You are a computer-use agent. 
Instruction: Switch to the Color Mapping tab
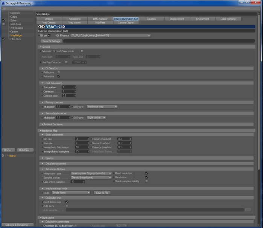pos(228,19)
